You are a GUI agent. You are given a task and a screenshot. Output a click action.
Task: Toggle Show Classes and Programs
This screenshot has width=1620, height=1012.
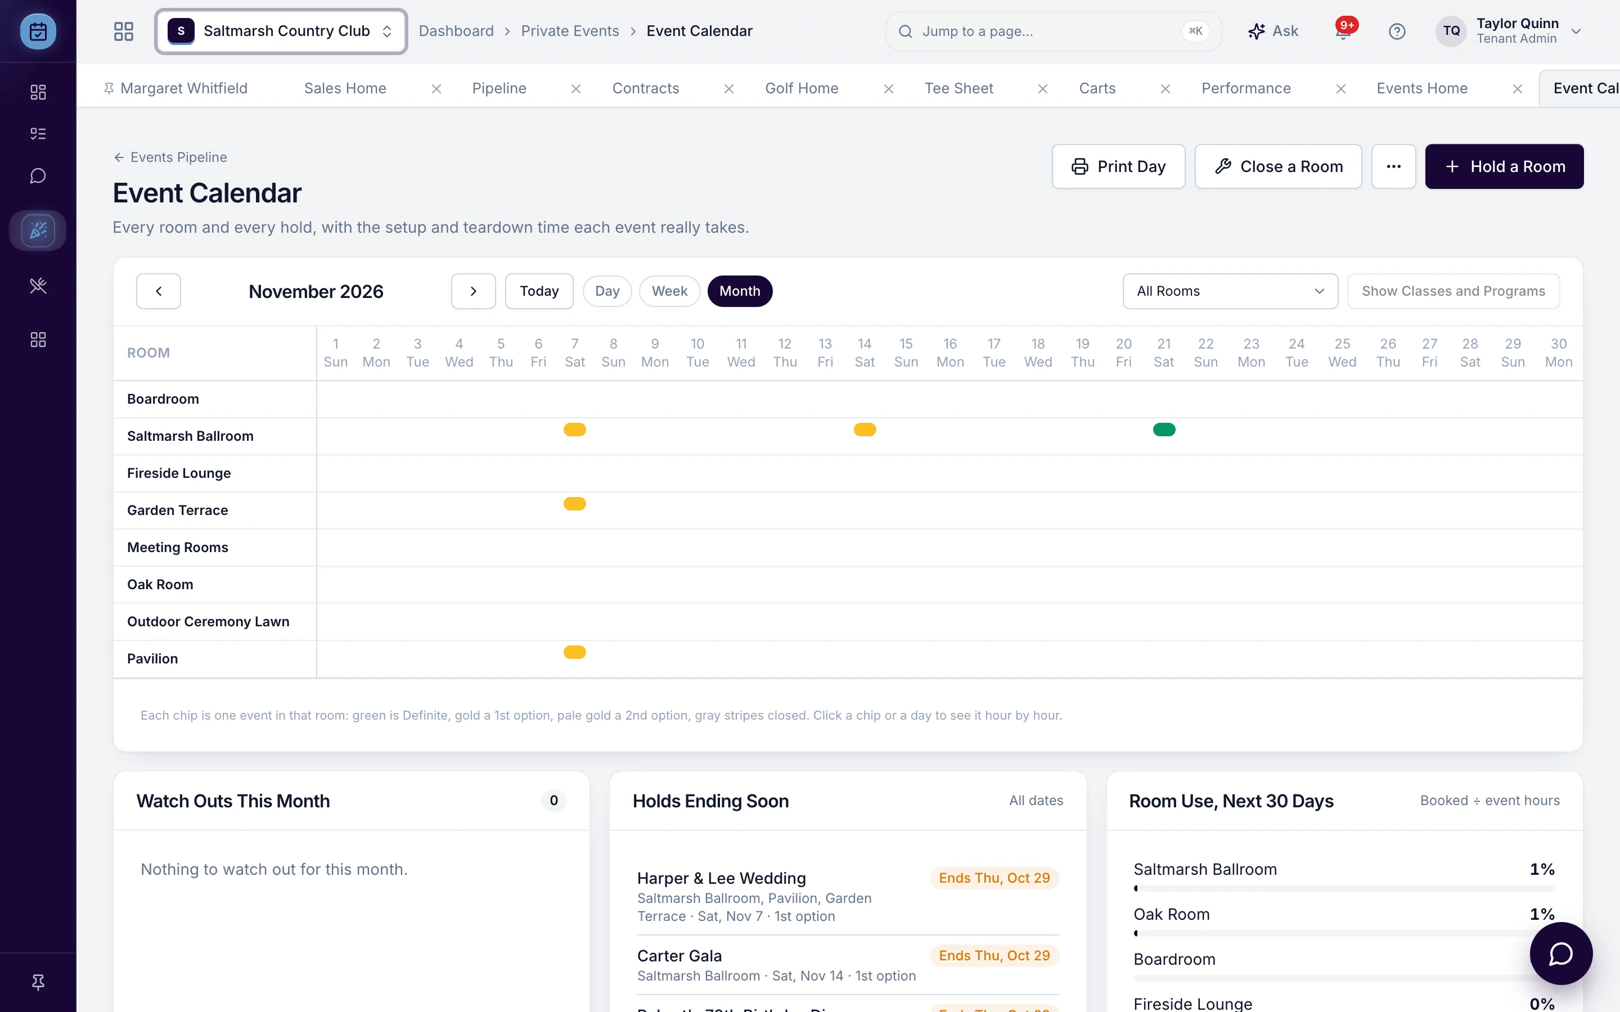tap(1453, 291)
